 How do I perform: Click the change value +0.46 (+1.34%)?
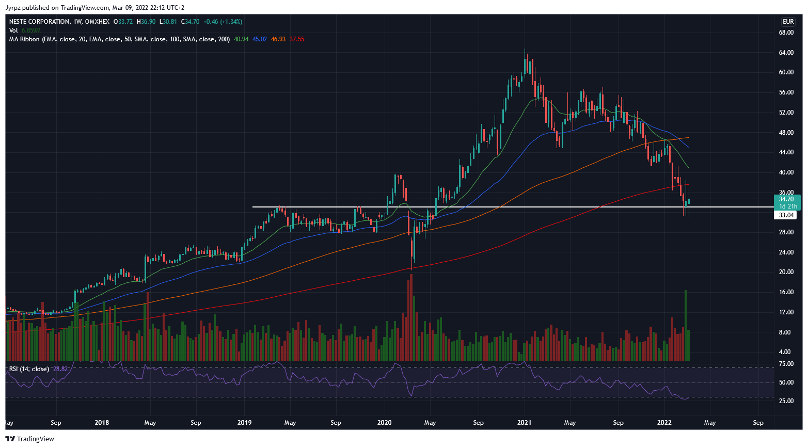(223, 22)
